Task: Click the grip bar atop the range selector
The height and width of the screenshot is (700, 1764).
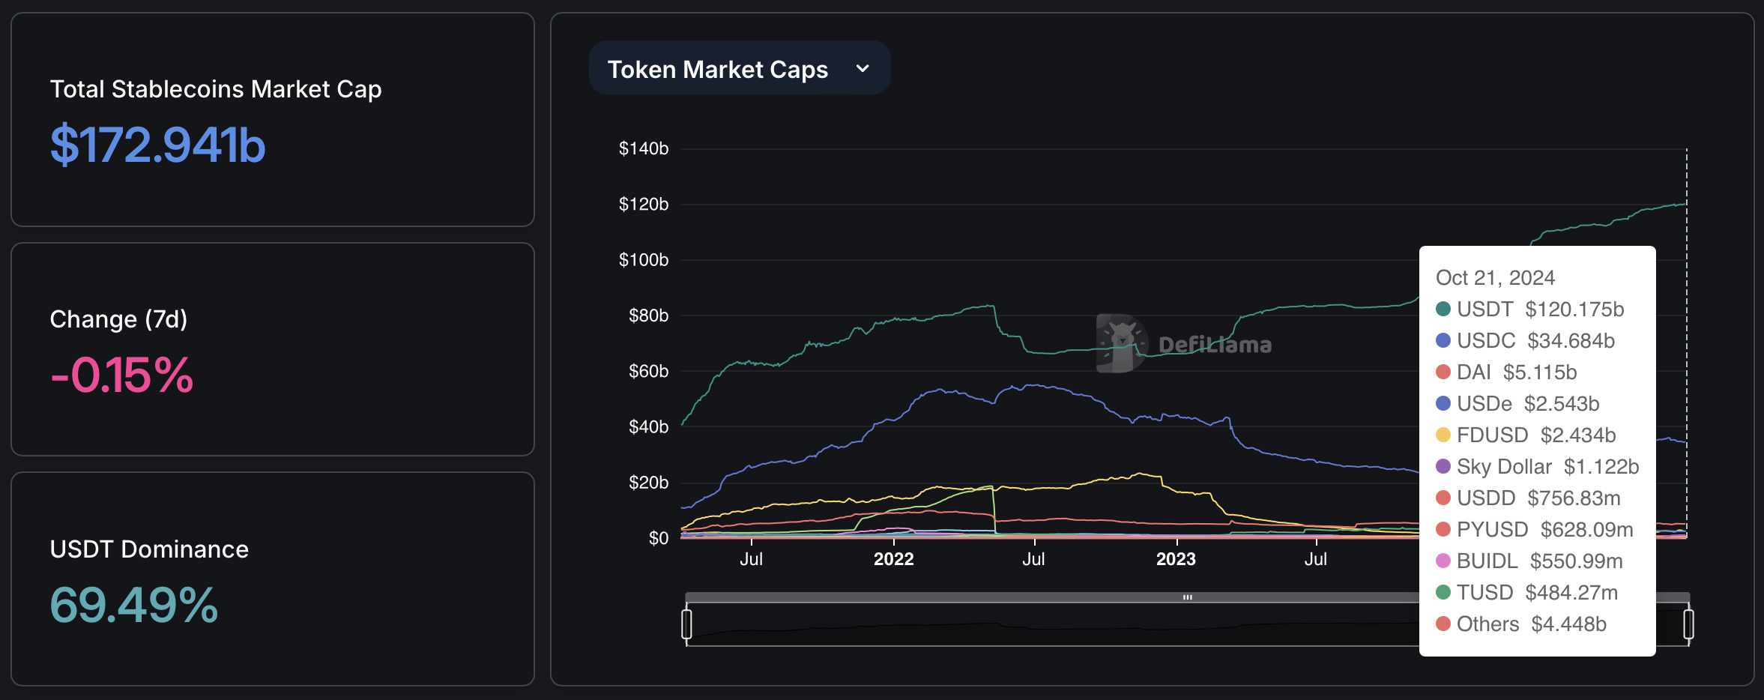Action: point(1187,597)
